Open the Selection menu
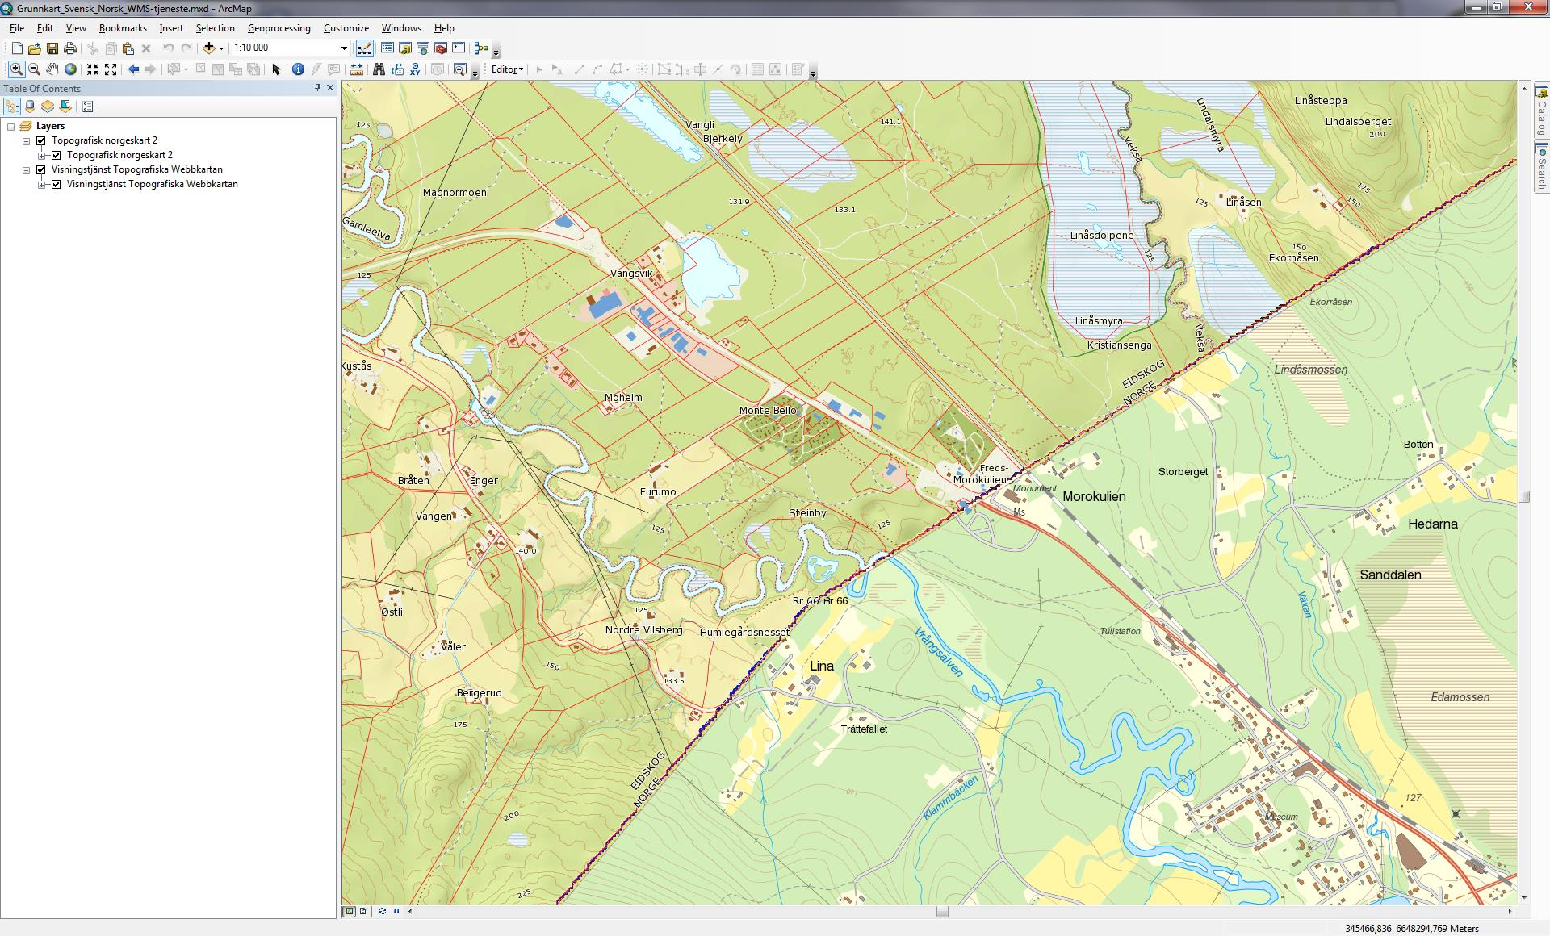This screenshot has height=936, width=1550. (215, 28)
